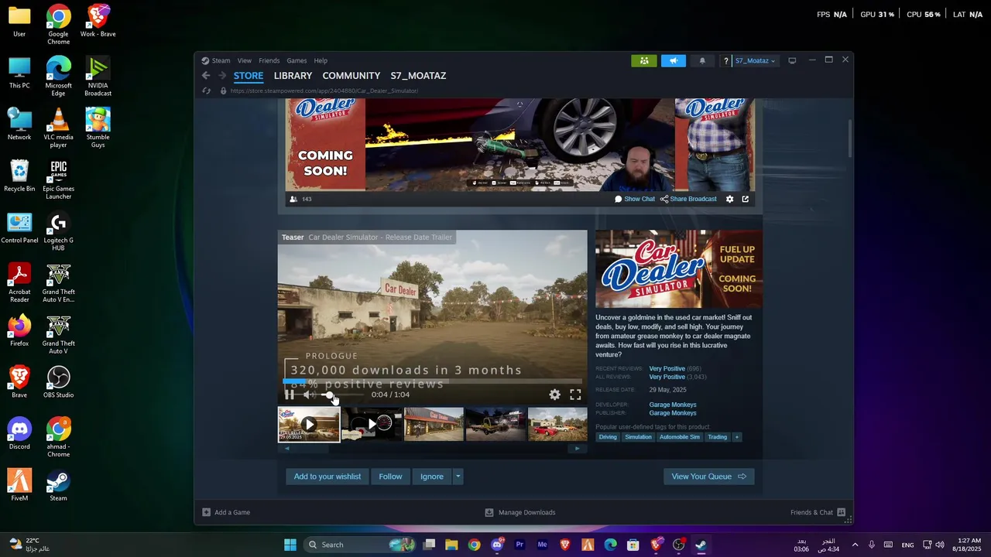Go forward with Steam navigation arrow
The image size is (991, 557).
(222, 76)
